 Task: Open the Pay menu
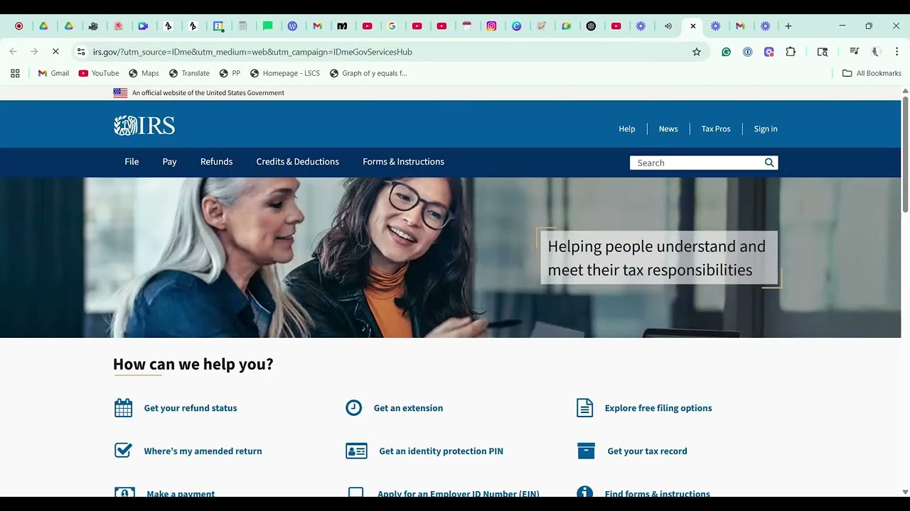(x=169, y=162)
